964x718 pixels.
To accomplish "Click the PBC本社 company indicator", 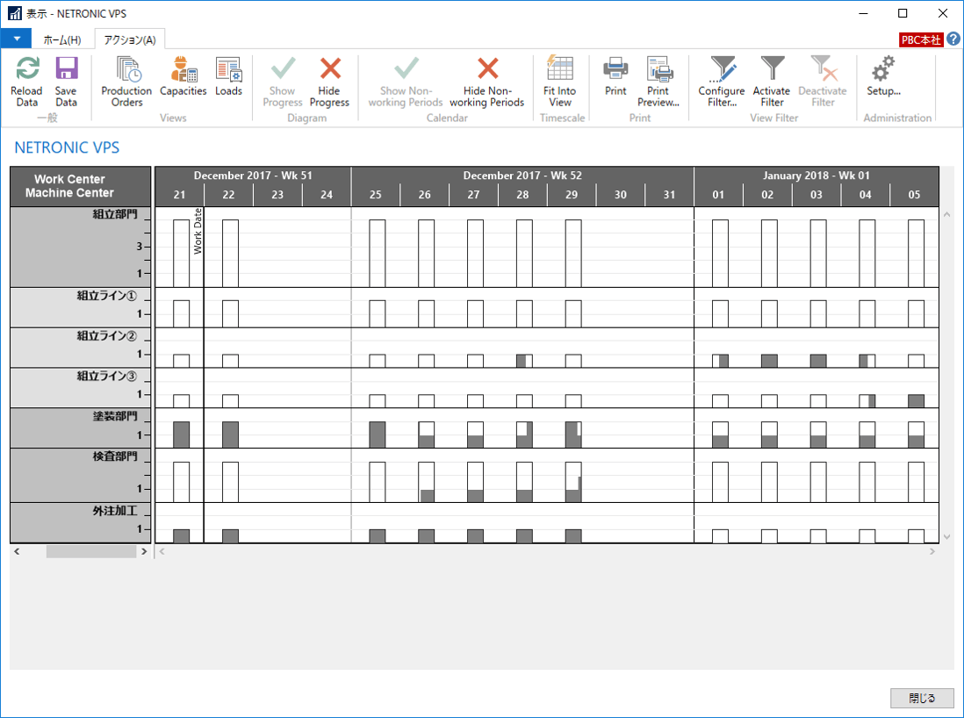I will 920,39.
